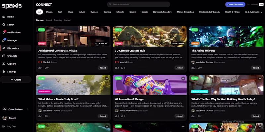This screenshot has width=265, height=132.
Task: Click Joined on Building Wealth discussion
Action: click(x=256, y=116)
